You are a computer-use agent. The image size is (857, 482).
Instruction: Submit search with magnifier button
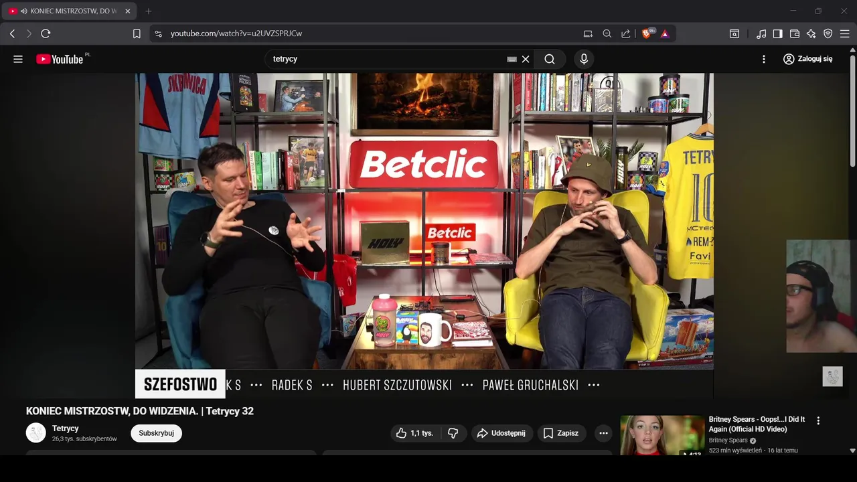coord(550,59)
